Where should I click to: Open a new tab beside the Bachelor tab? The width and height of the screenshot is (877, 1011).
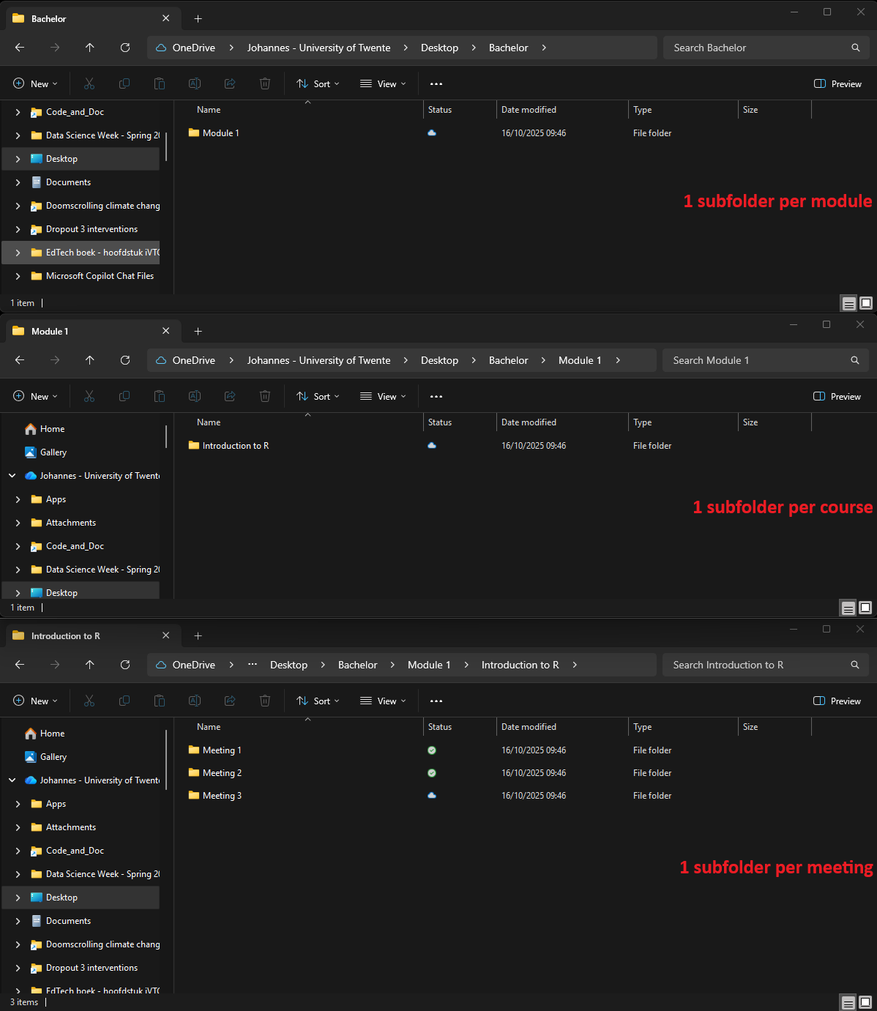point(198,19)
